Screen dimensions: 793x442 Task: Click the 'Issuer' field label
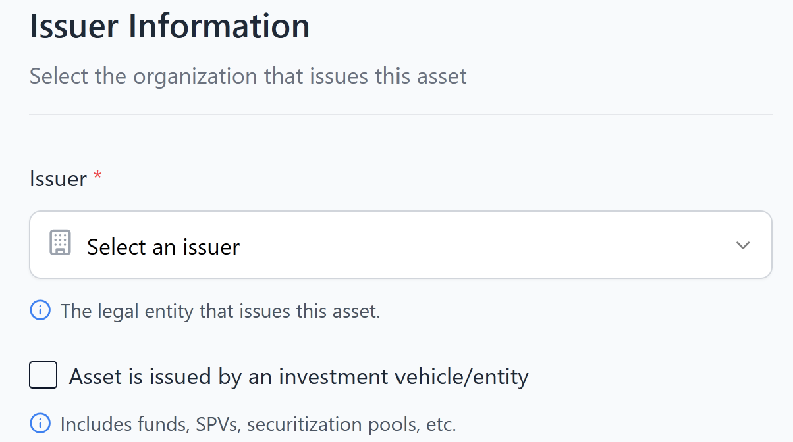pos(58,179)
